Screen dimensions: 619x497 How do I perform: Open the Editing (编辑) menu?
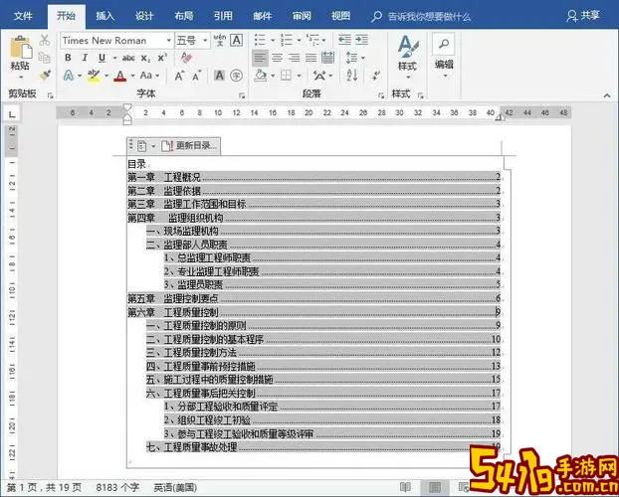tap(444, 56)
